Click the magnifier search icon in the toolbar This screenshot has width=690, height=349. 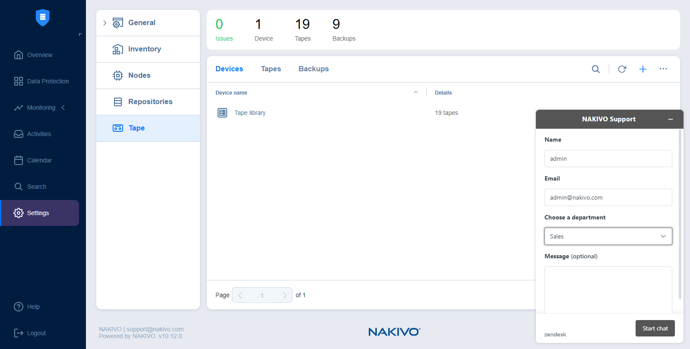(596, 69)
